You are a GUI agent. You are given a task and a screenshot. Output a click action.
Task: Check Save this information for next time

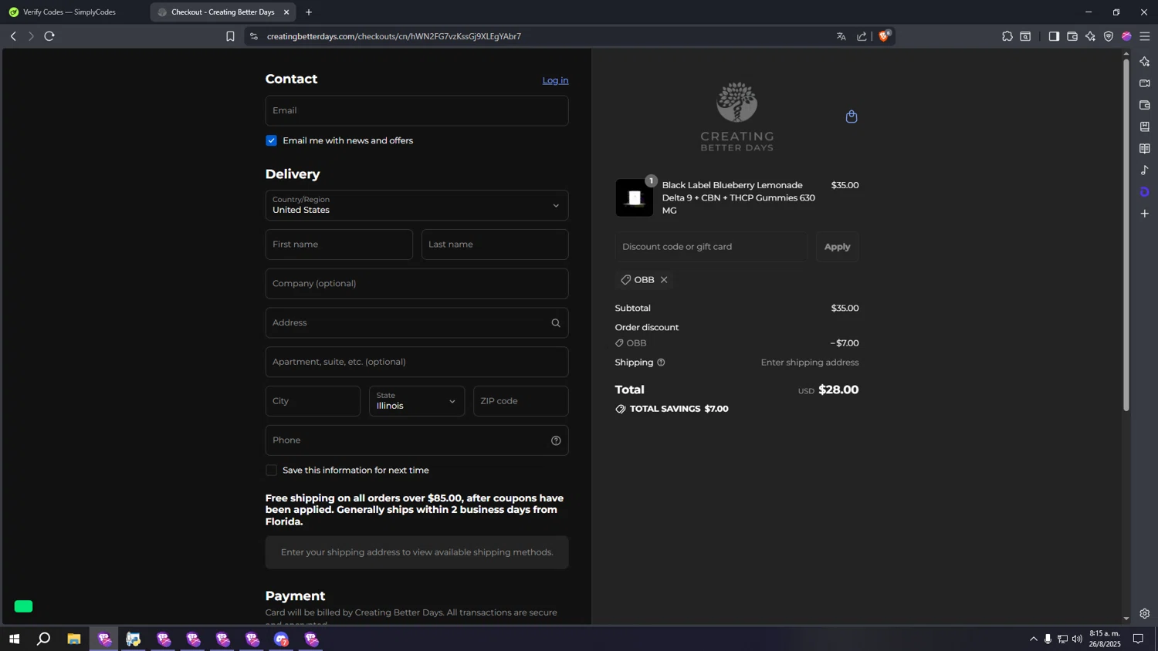271,471
